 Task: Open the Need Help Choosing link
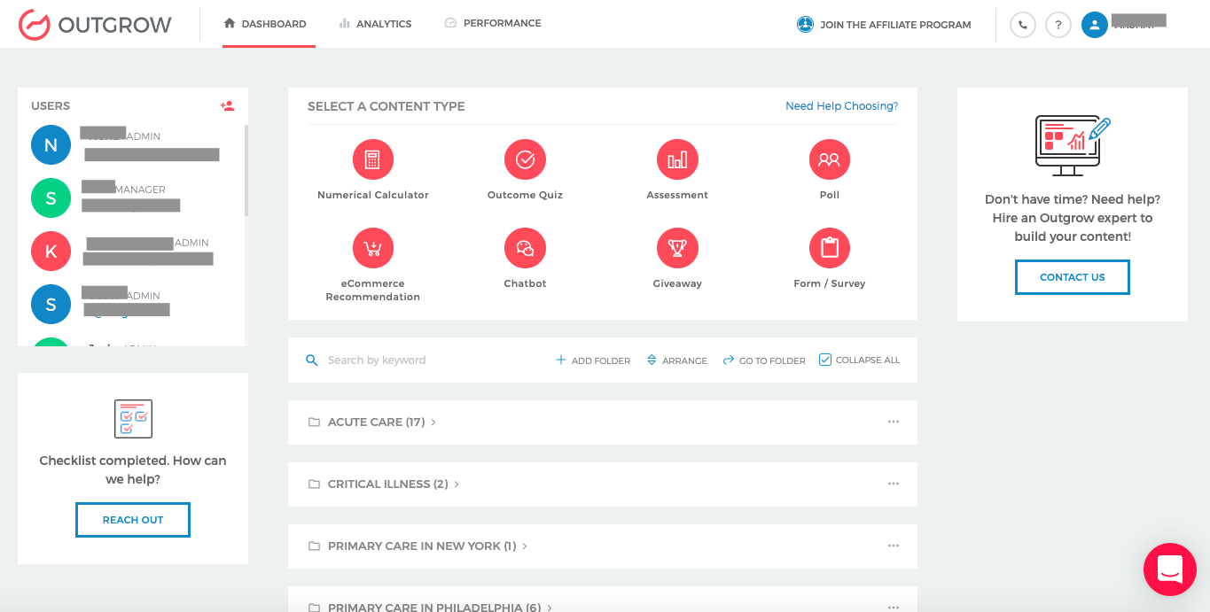841,106
